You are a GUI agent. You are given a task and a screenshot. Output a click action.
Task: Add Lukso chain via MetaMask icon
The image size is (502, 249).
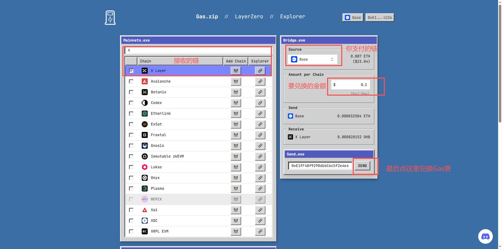click(x=236, y=167)
